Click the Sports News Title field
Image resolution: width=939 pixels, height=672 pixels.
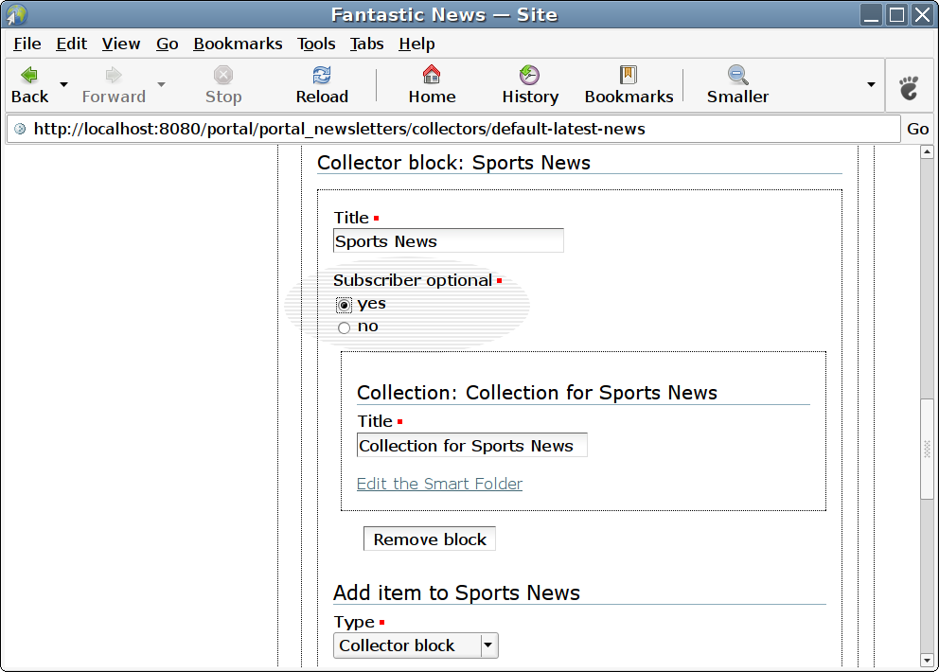(448, 241)
